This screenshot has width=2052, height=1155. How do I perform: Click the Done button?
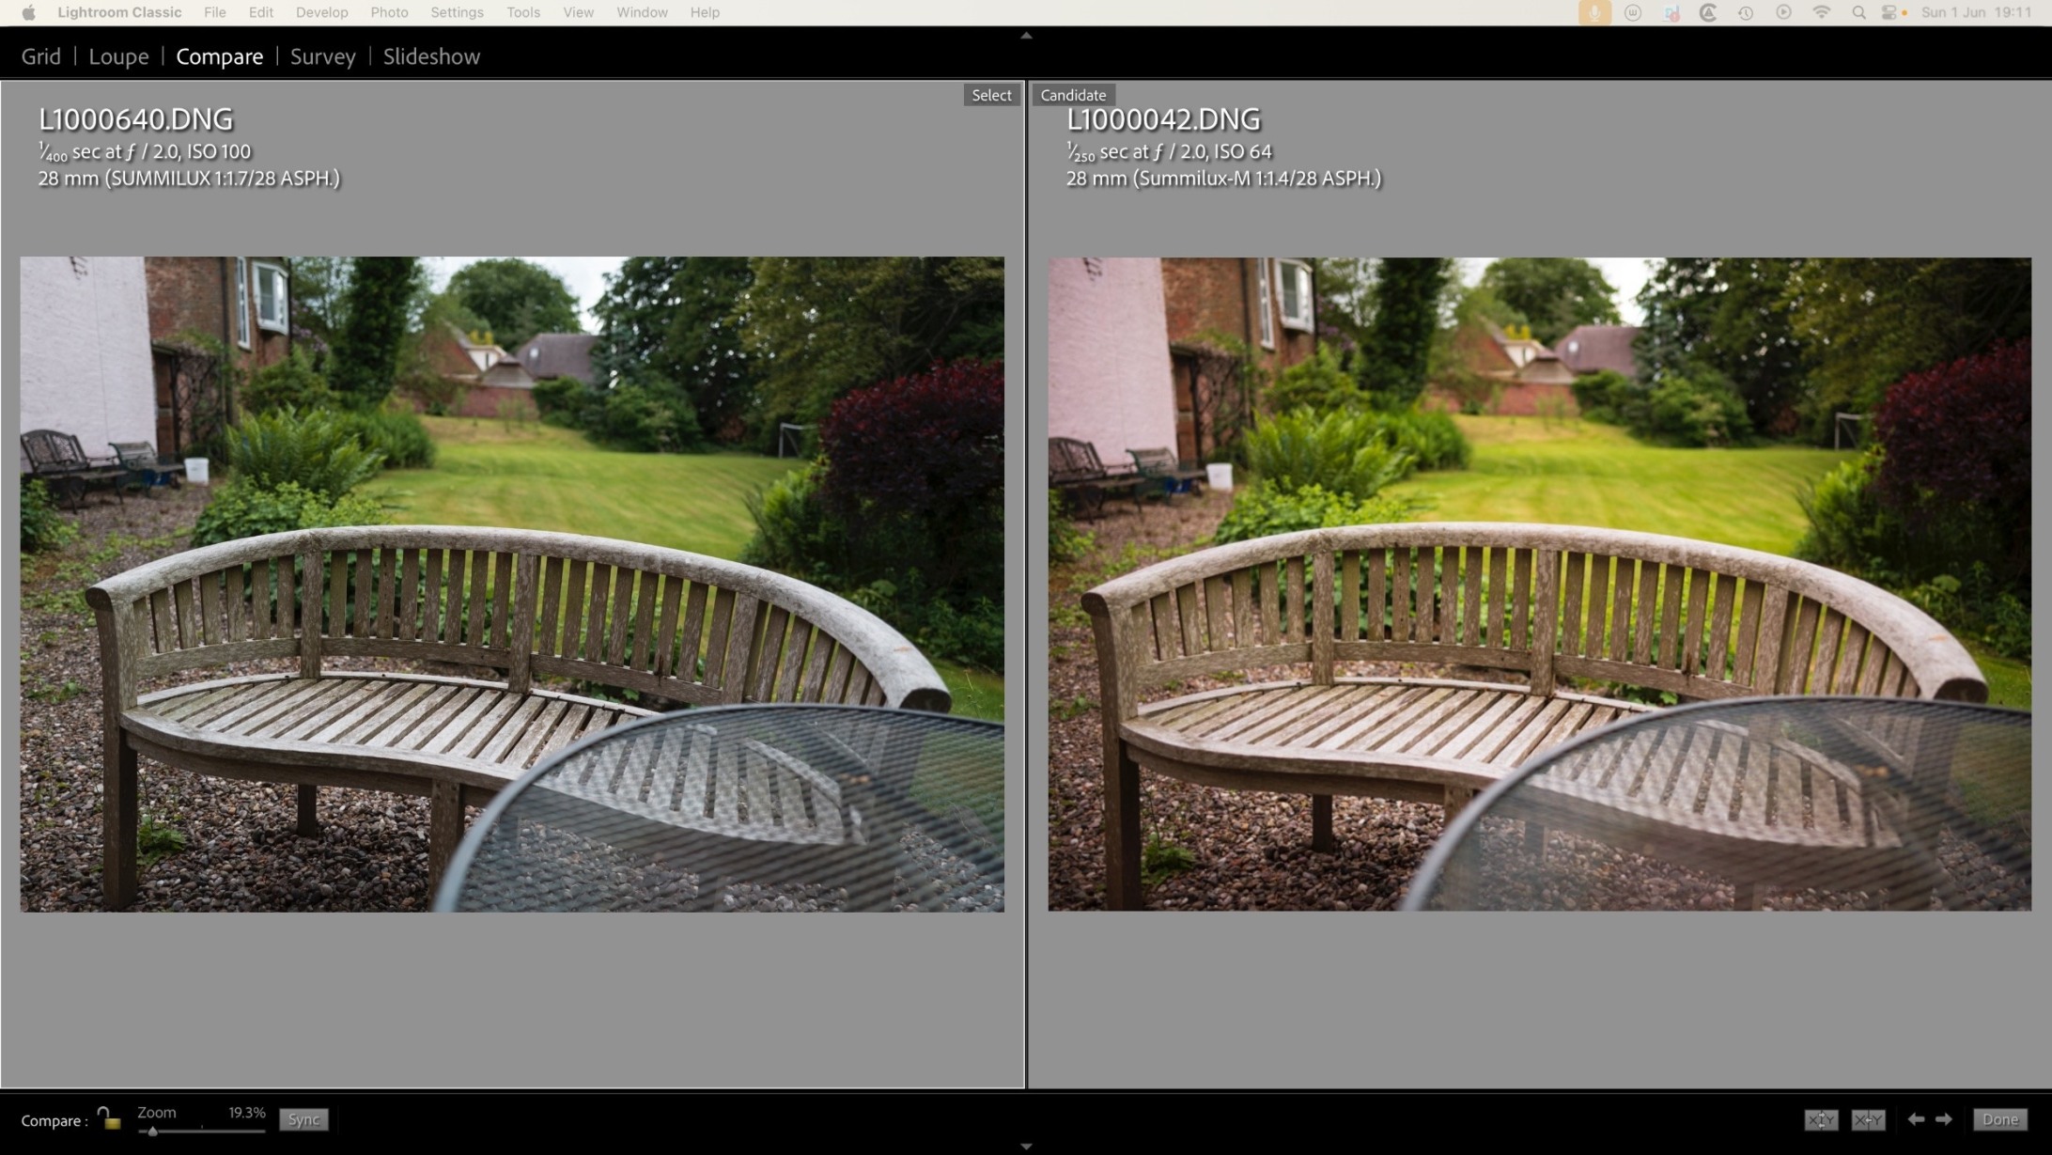coord(1999,1119)
